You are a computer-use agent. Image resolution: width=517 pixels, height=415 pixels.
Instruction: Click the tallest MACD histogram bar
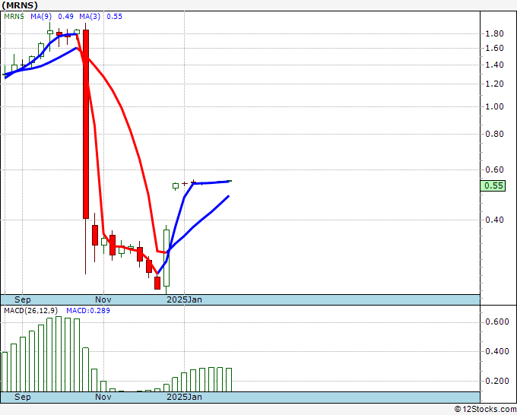(x=59, y=354)
